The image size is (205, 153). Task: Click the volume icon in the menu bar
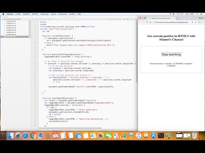(x=174, y=14)
